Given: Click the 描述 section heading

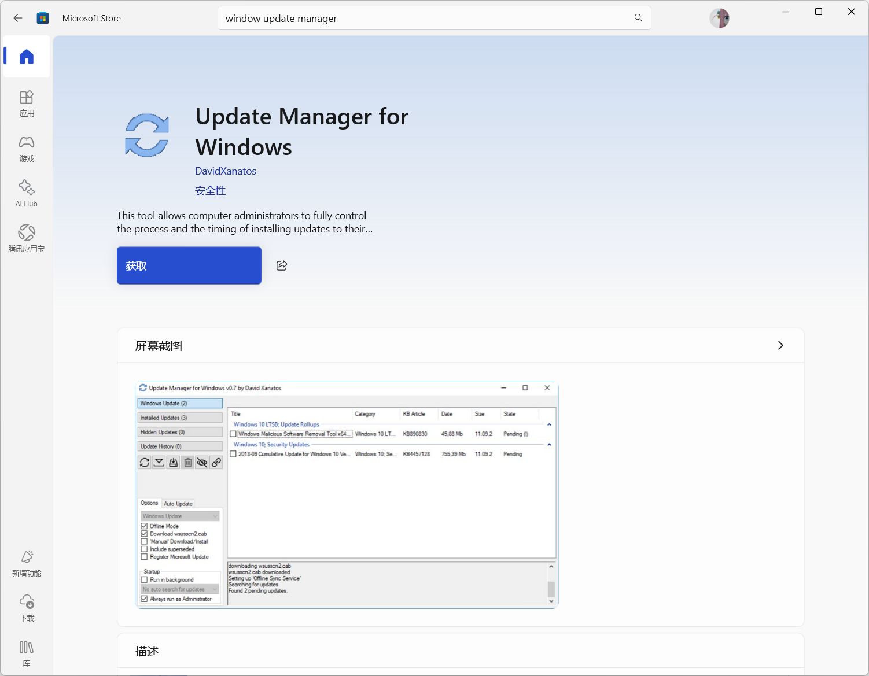Looking at the screenshot, I should 147,651.
